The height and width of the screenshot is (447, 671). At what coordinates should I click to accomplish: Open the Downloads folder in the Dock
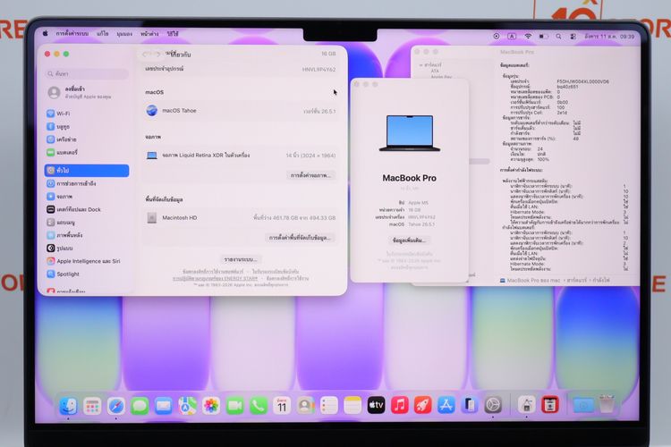point(582,406)
